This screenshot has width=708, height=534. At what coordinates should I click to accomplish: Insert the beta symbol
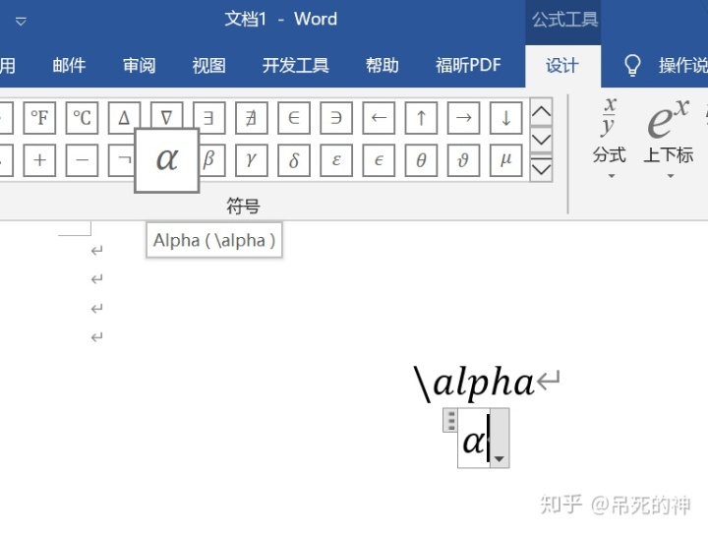click(210, 160)
